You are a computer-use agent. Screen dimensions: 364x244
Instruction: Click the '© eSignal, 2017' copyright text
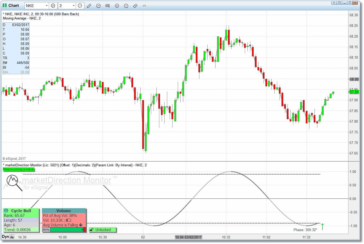[14, 159]
